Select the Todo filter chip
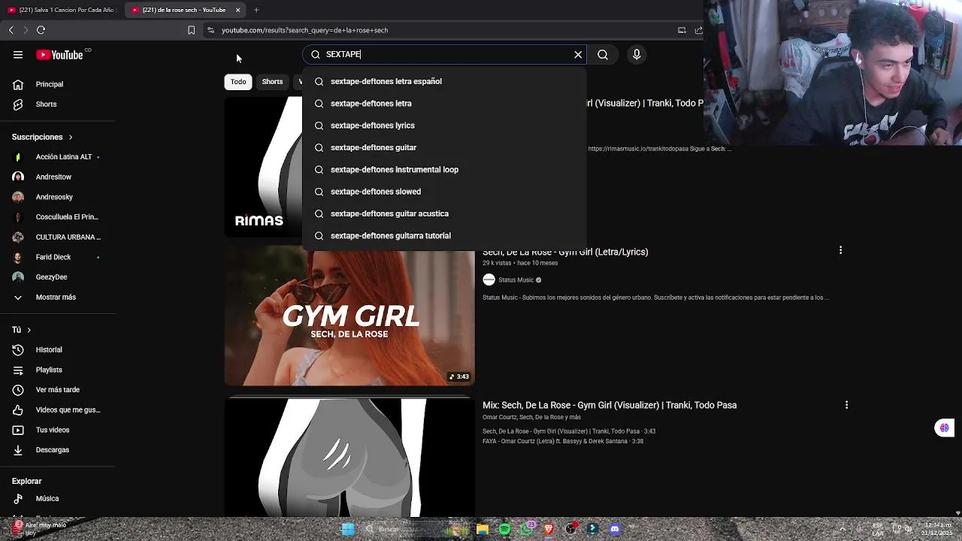 pos(238,81)
